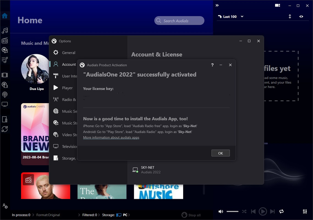Open the Radio icon in left sidebar
313x220 pixels.
5,40
